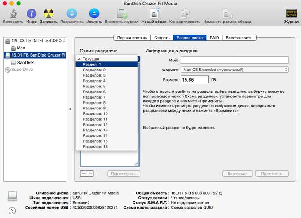Choose Разделов: 16 in the scheme menu

(107, 147)
